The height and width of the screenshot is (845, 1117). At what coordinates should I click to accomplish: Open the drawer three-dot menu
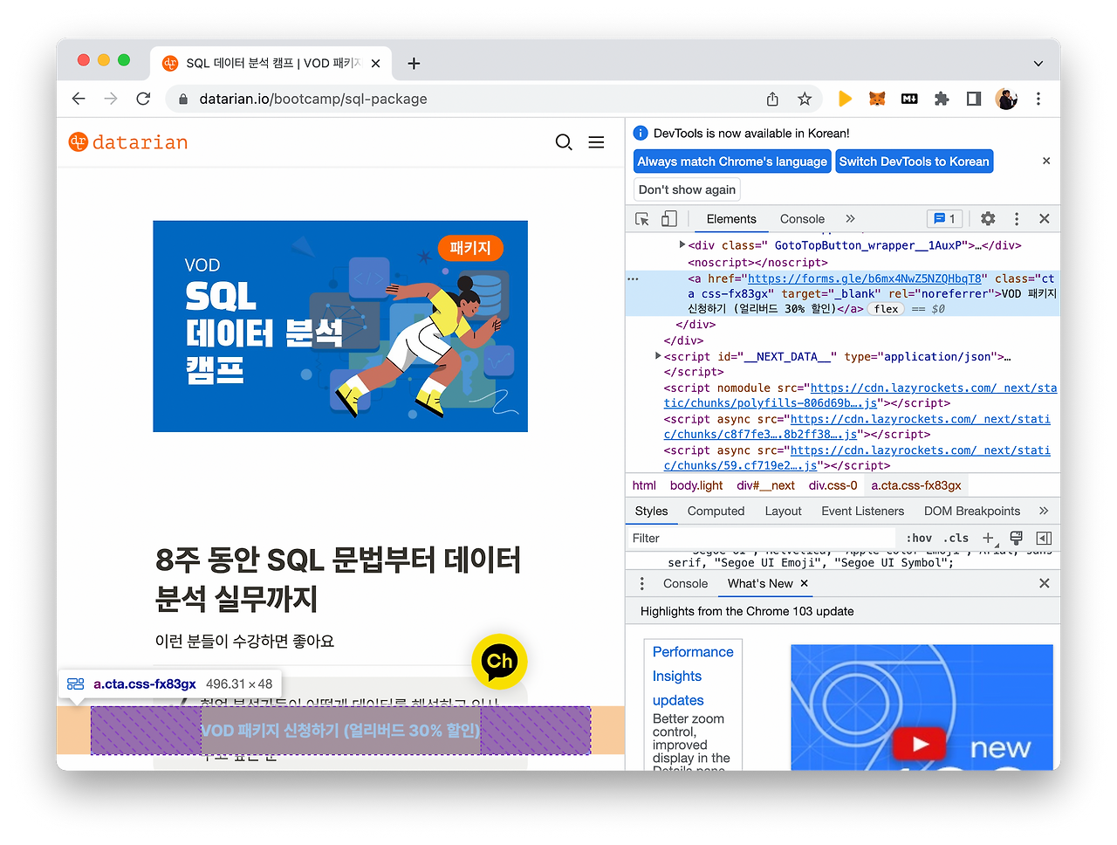(642, 583)
